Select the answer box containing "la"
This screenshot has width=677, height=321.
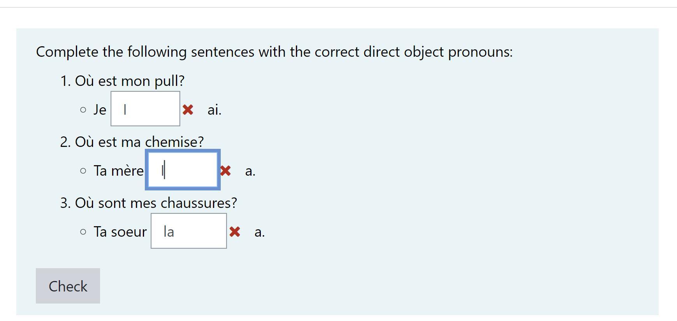(189, 231)
